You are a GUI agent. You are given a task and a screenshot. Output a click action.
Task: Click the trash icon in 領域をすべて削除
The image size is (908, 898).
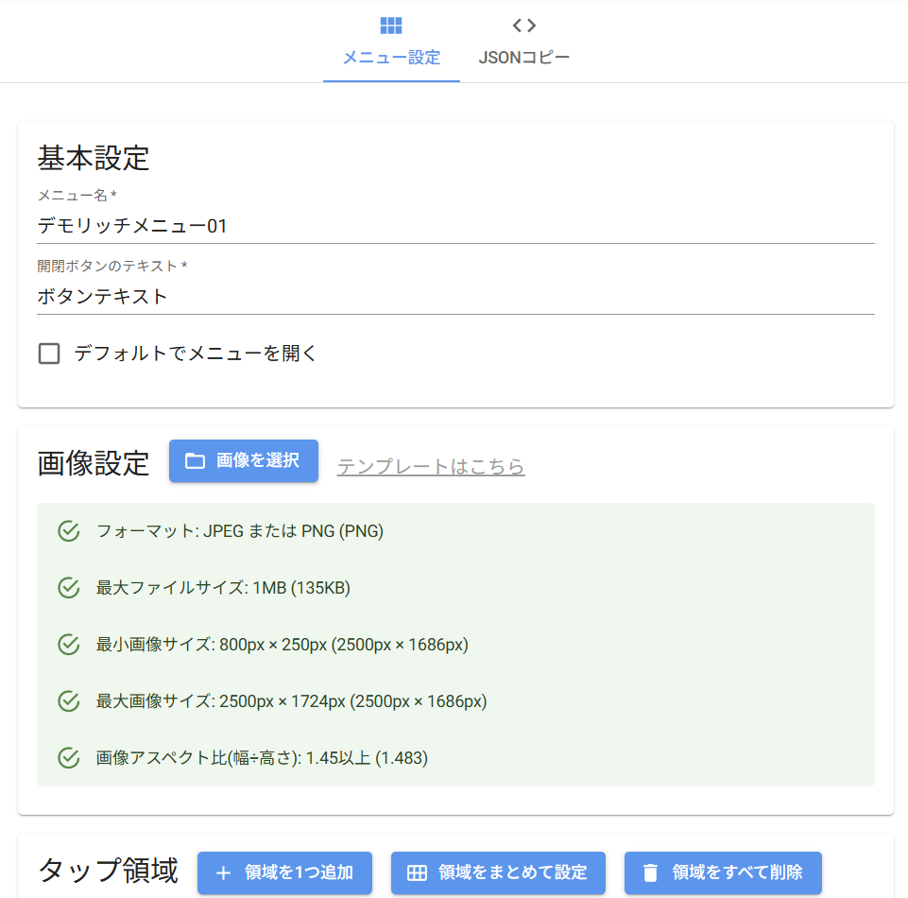pos(650,873)
